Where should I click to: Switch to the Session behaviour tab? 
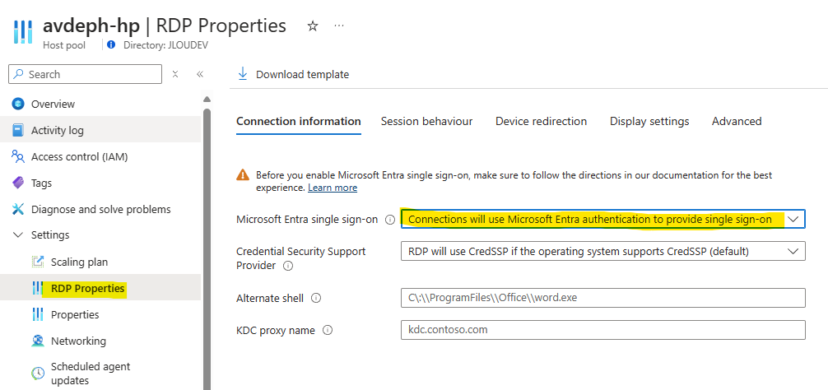[x=426, y=122]
